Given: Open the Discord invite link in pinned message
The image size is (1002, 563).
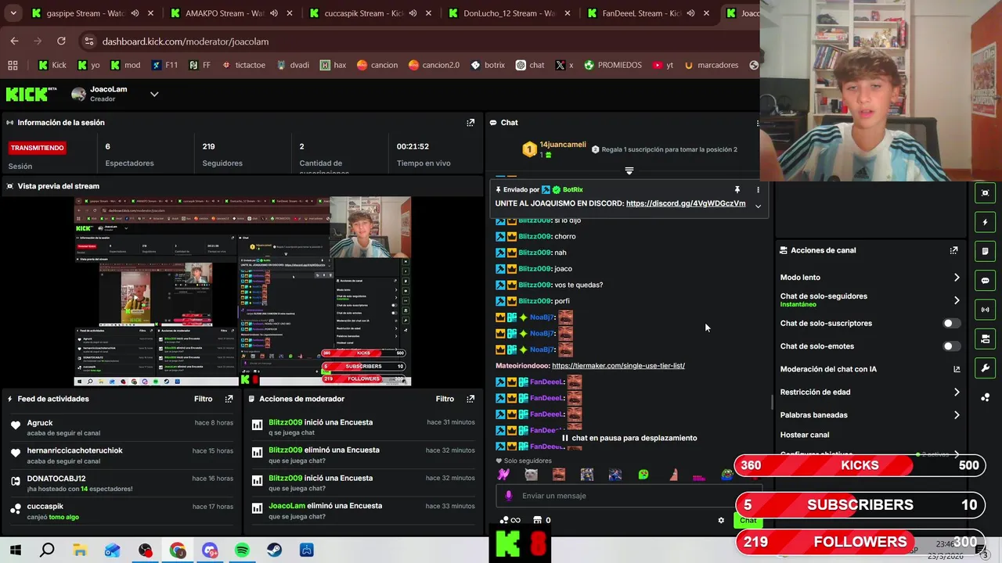Looking at the screenshot, I should click(686, 203).
